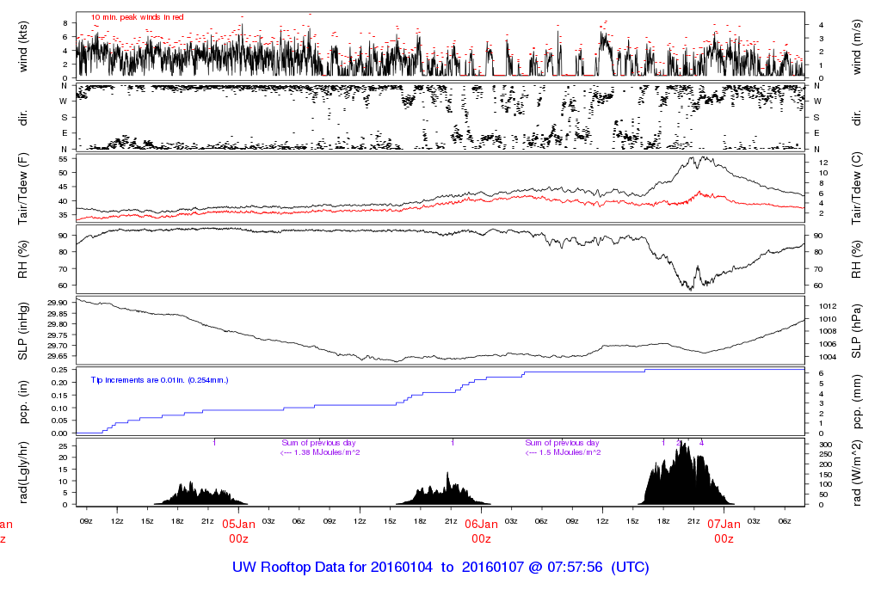Click the 'wind (kts)' left axis label

coord(23,46)
